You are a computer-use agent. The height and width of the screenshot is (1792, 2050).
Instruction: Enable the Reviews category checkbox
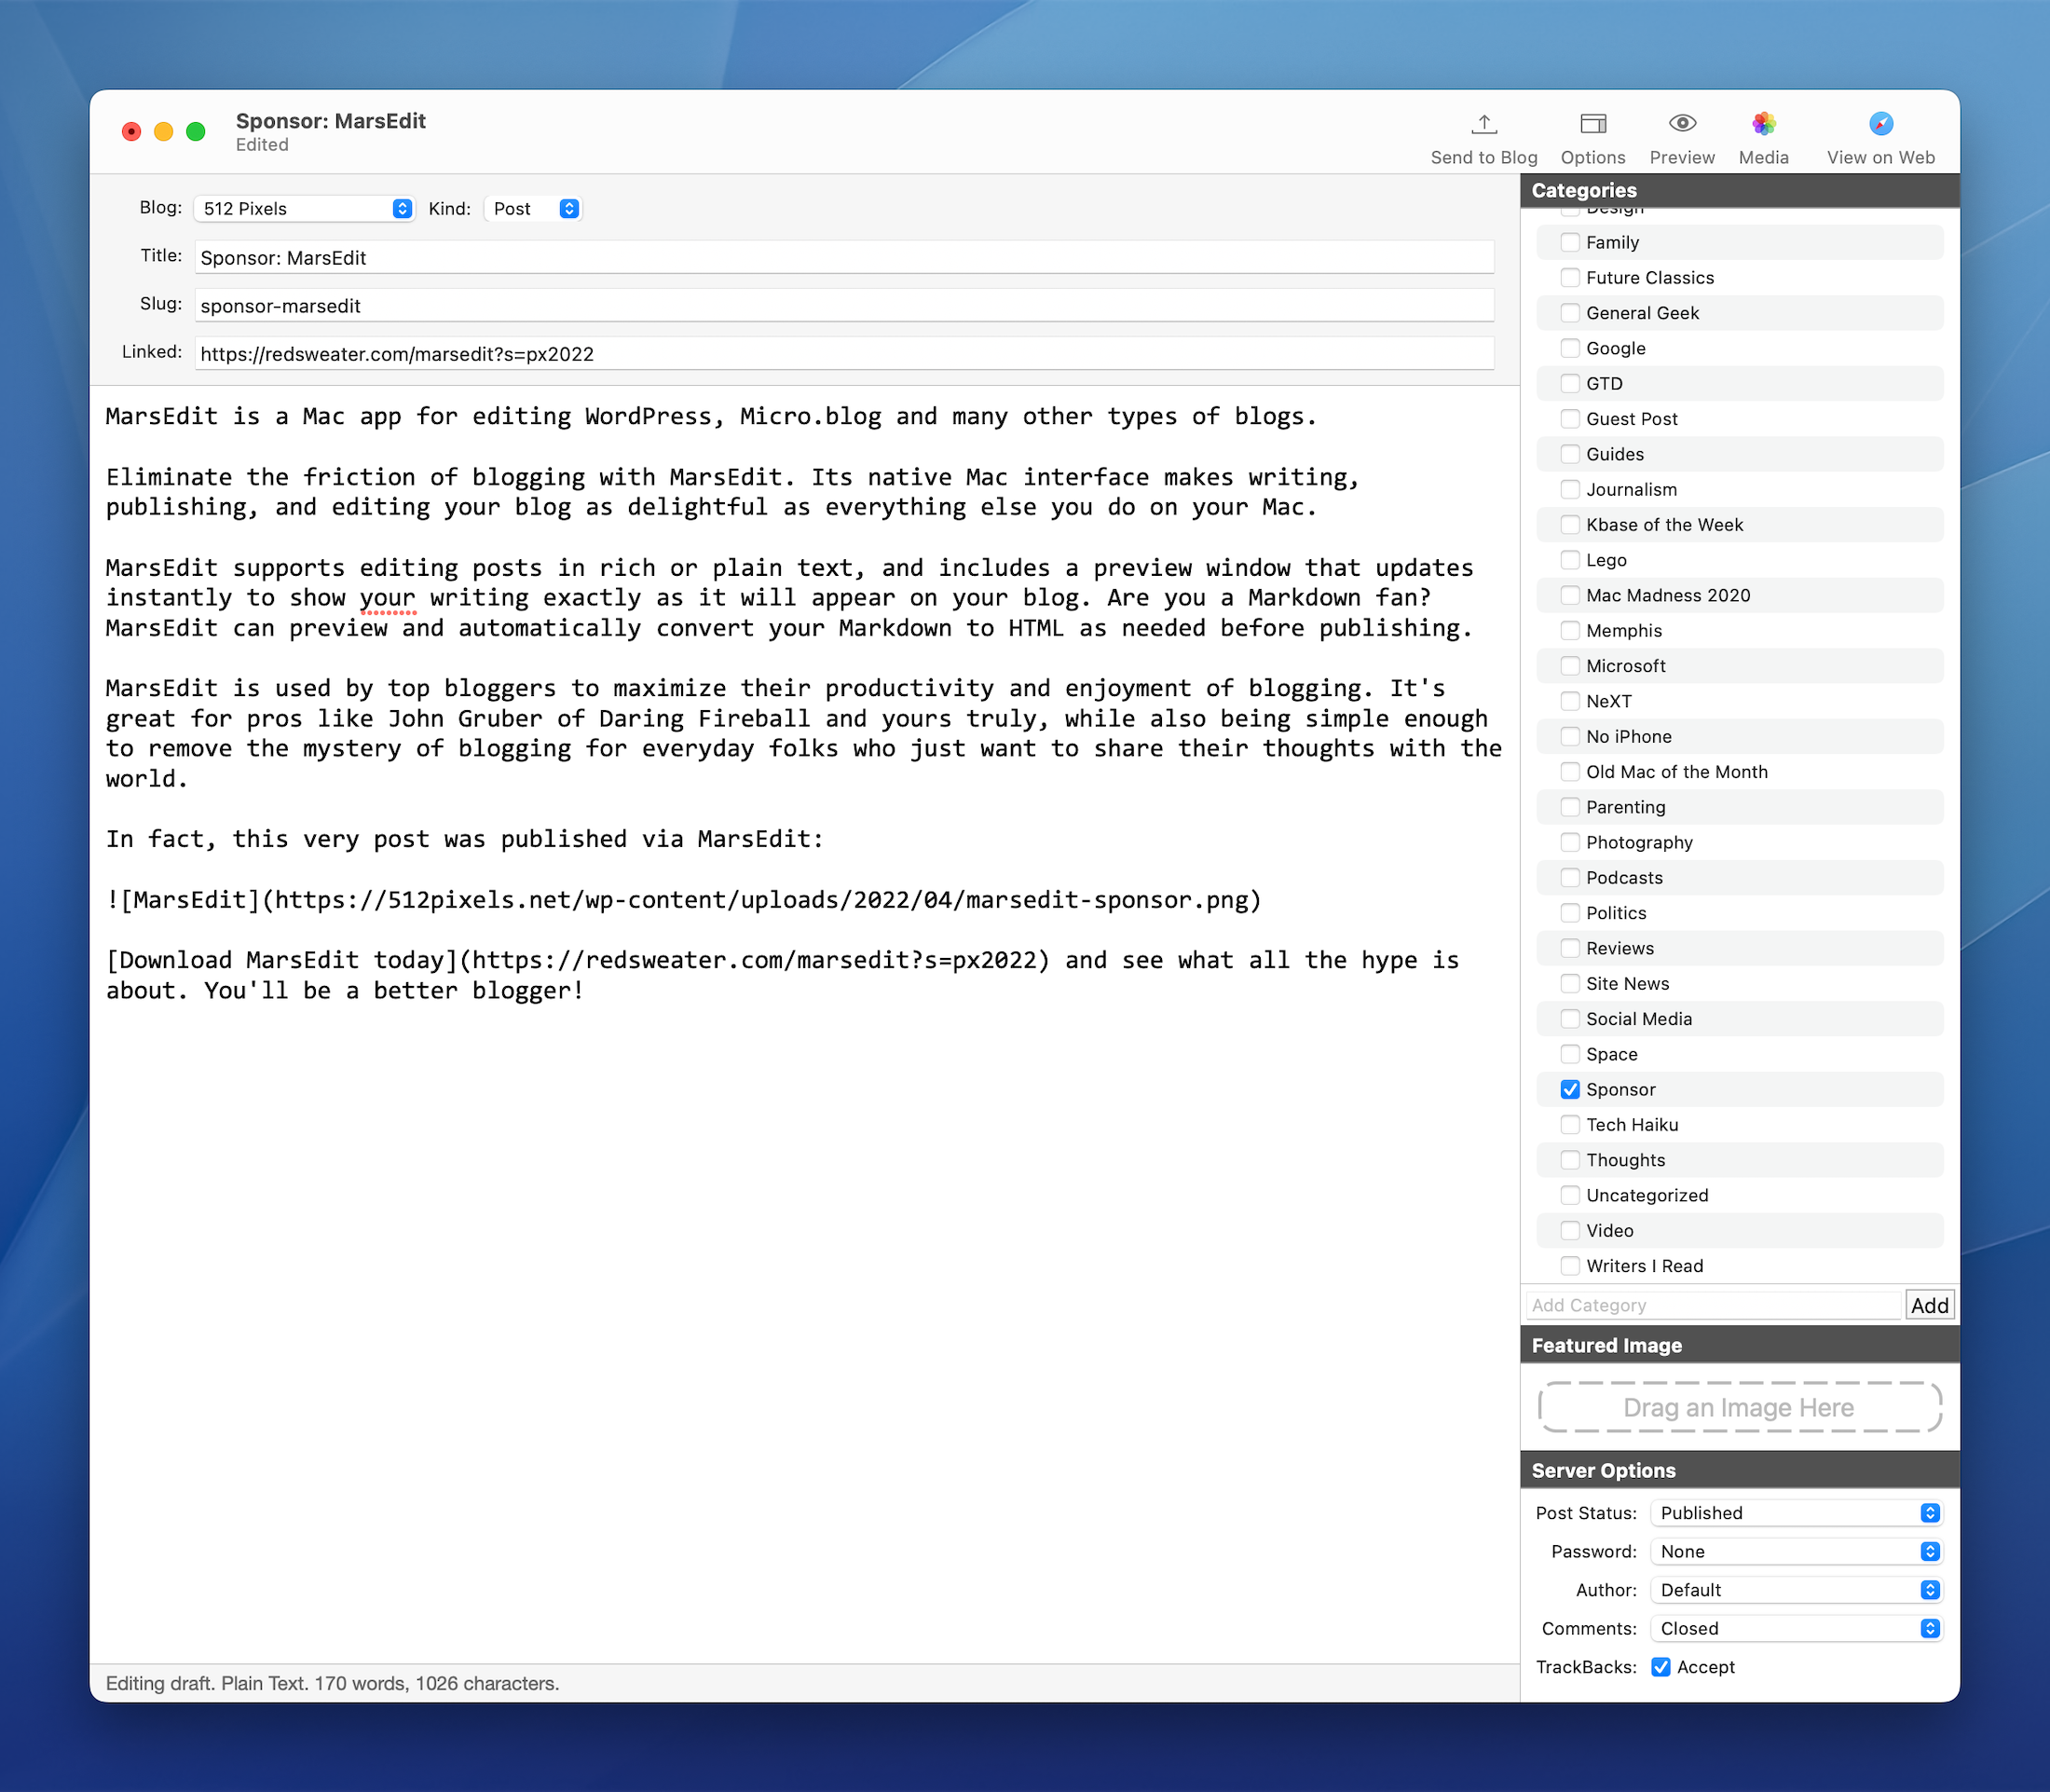click(x=1570, y=948)
